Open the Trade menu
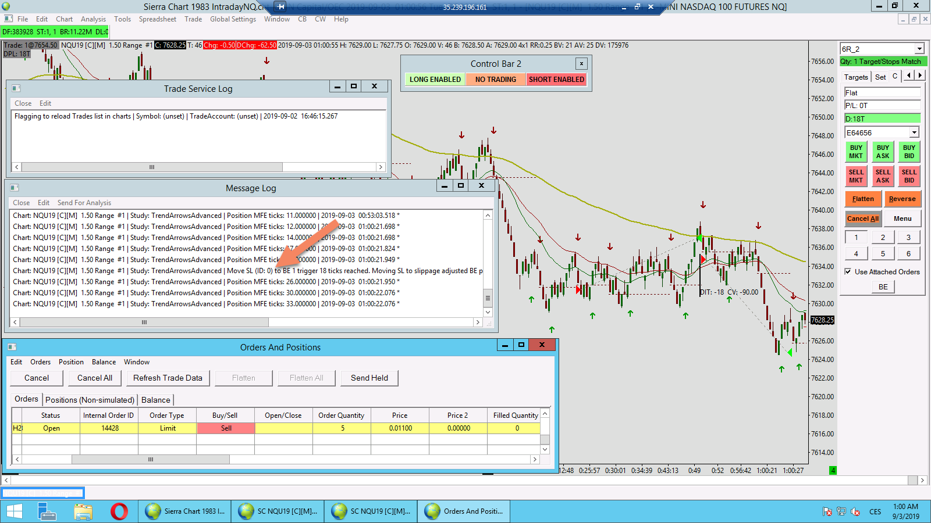This screenshot has height=523, width=931. pyautogui.click(x=193, y=19)
